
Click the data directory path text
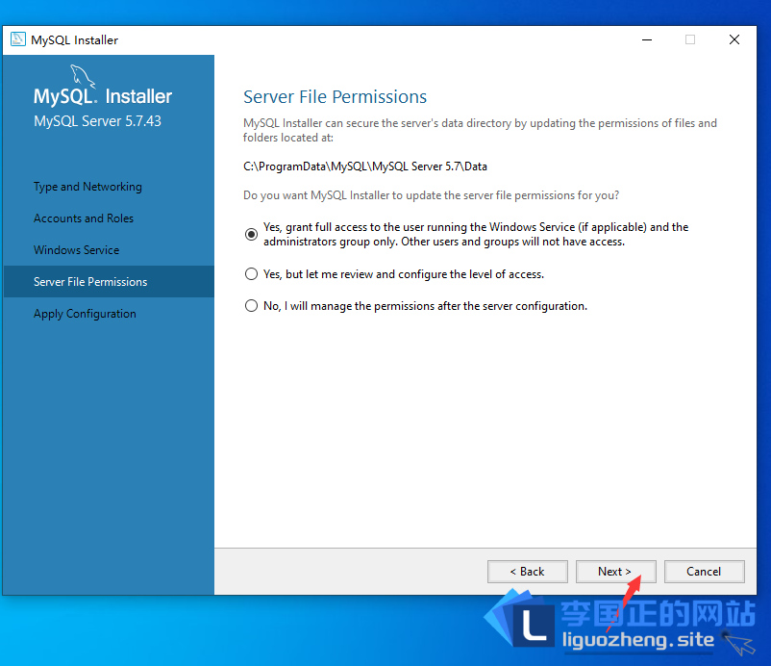click(x=365, y=166)
